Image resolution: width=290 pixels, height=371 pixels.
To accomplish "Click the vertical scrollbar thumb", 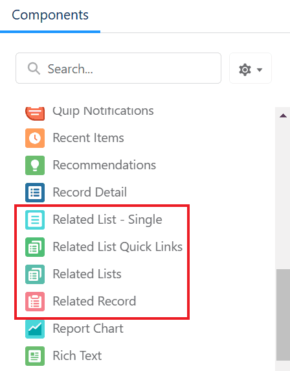I will pos(283,315).
